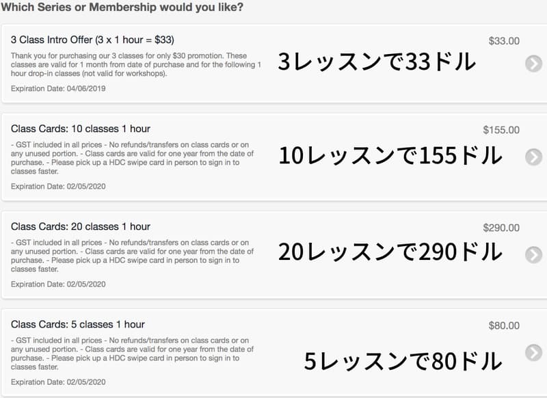This screenshot has width=547, height=398.
Task: Click the 20 classes card description text
Action: pos(132,256)
